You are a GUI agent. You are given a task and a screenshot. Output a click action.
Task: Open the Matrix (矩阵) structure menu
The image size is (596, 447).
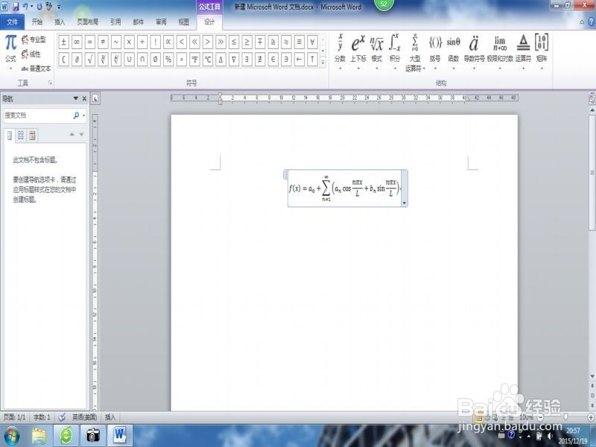coord(542,52)
